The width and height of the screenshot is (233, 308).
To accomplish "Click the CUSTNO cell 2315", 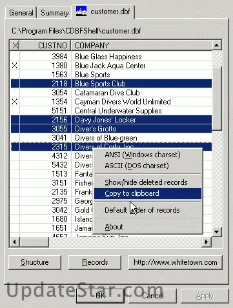I will click(45, 147).
